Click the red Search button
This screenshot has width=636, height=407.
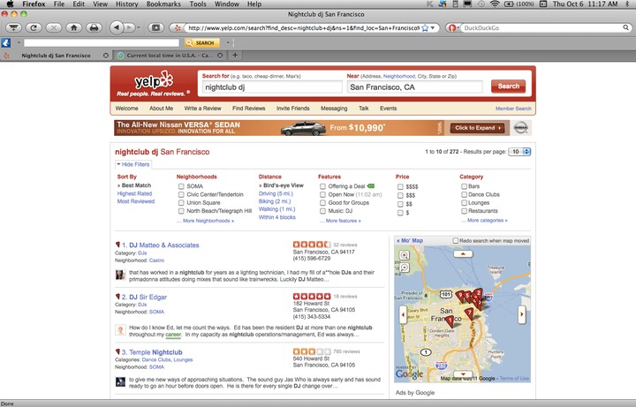508,87
